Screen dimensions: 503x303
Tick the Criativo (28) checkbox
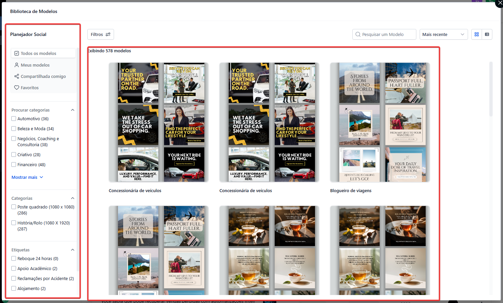tap(14, 154)
